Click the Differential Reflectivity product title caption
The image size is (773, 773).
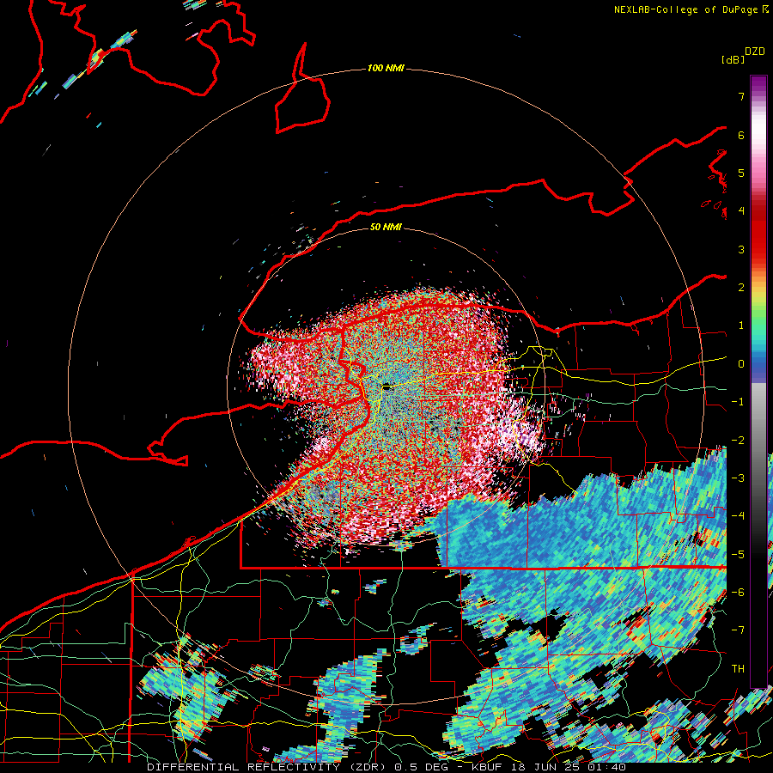(x=386, y=767)
